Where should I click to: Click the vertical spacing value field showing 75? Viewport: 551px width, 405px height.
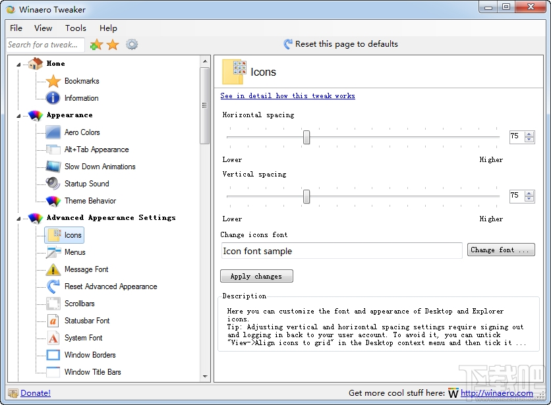(517, 196)
